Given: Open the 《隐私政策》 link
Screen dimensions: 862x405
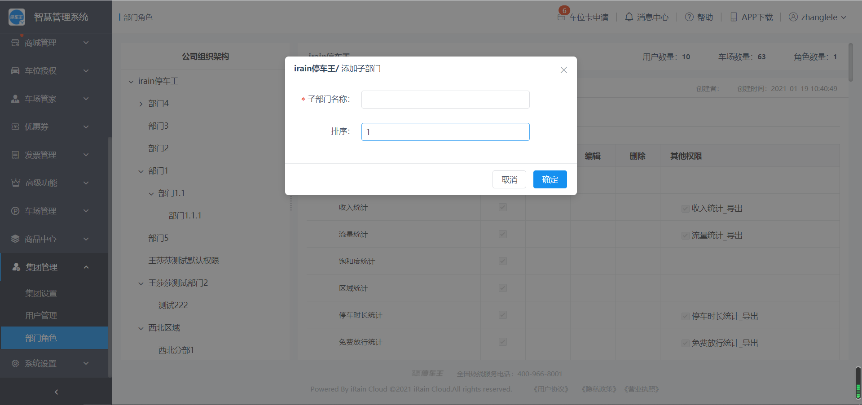Looking at the screenshot, I should (599, 389).
